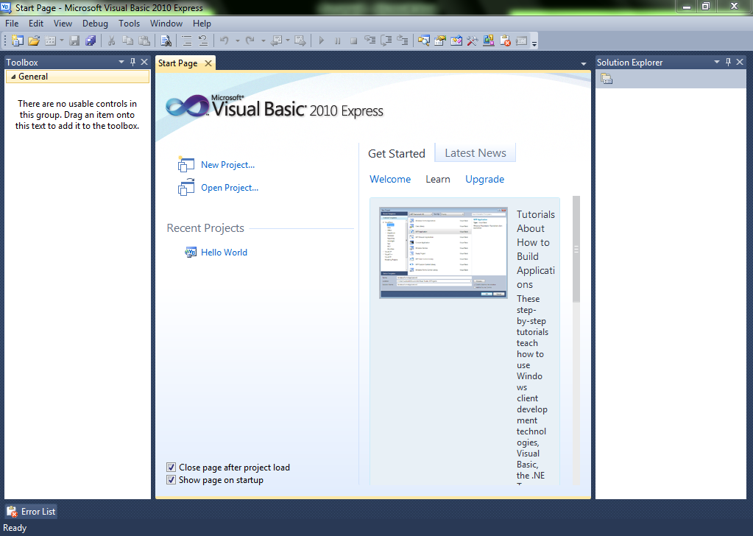Click the Upgrade link

(x=484, y=179)
